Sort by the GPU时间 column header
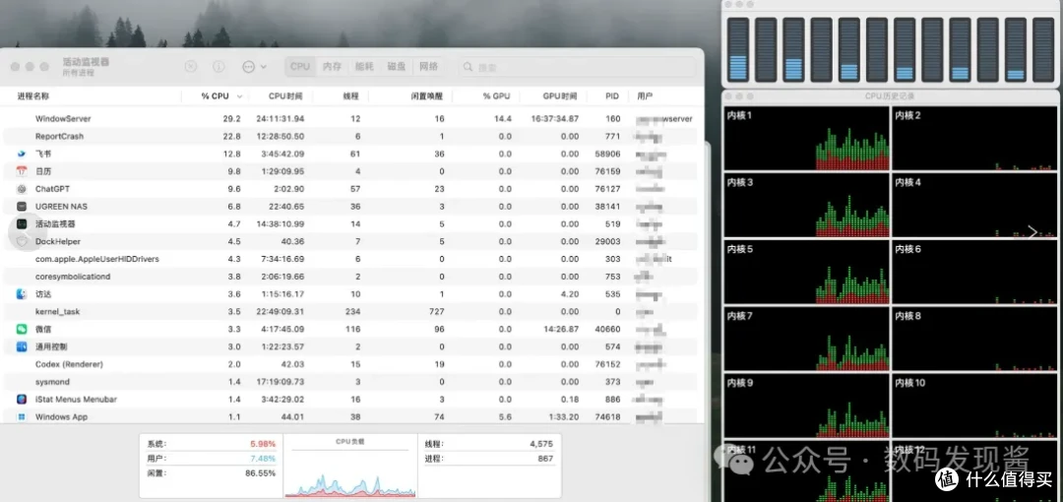Image resolution: width=1063 pixels, height=502 pixels. pos(560,96)
